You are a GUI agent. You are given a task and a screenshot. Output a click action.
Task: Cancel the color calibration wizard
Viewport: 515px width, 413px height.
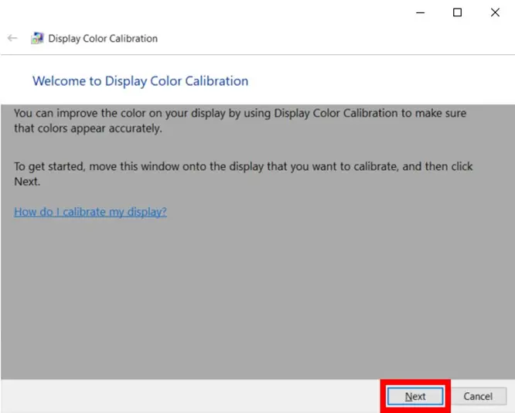(477, 396)
